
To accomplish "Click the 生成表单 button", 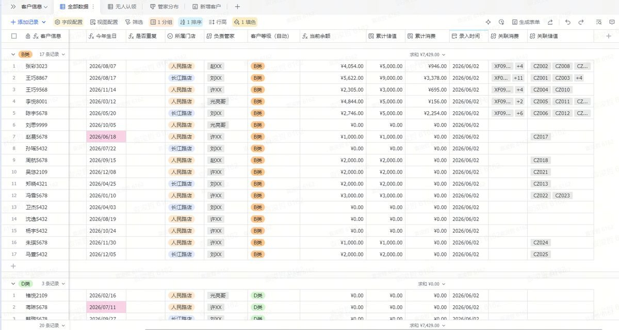I will point(526,22).
